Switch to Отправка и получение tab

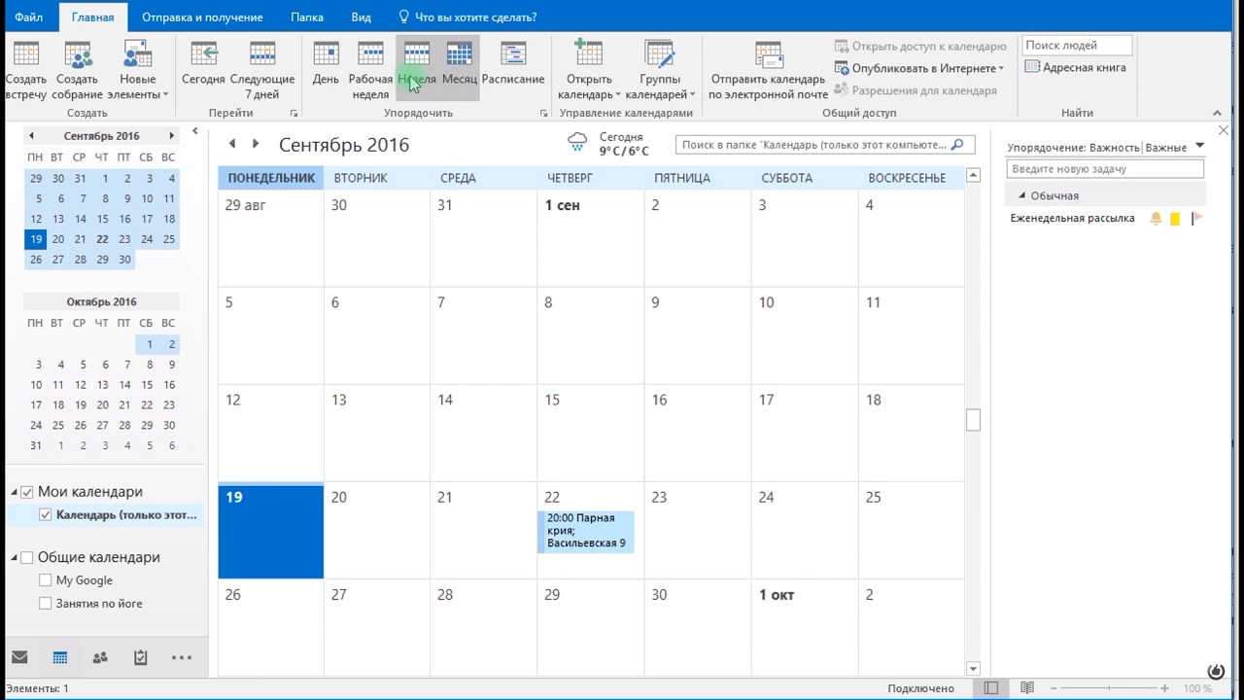tap(202, 17)
